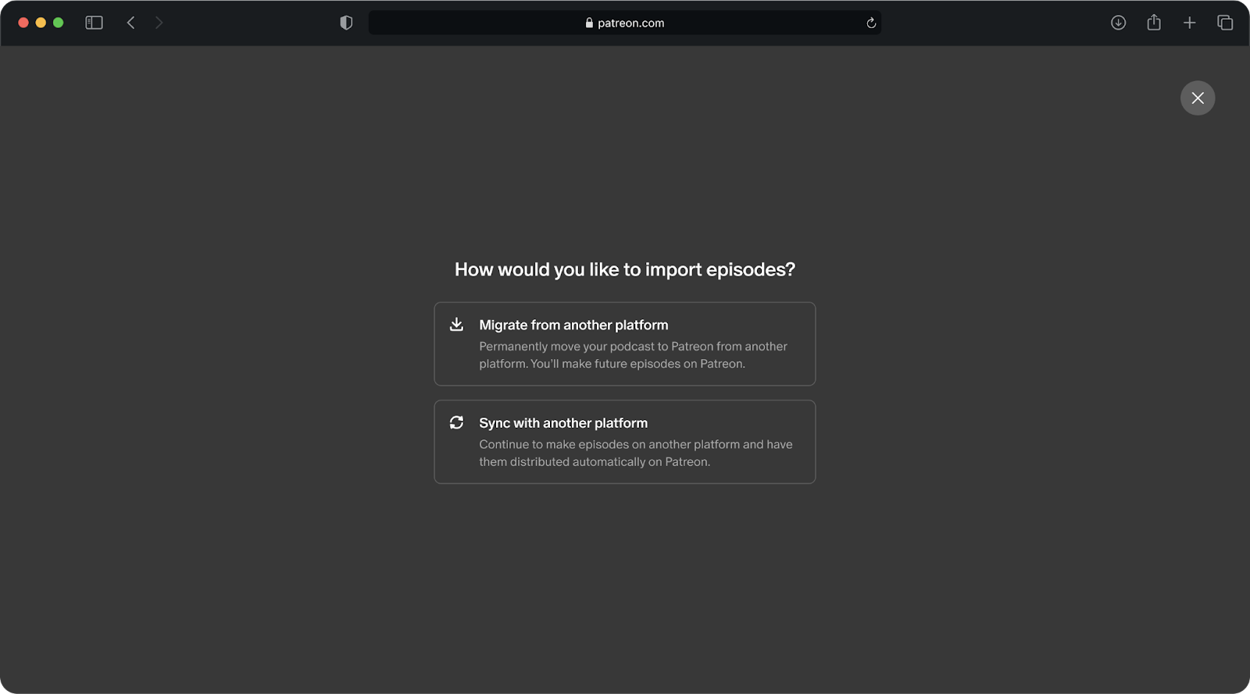1250x694 pixels.
Task: Show tab overview
Action: point(1225,23)
